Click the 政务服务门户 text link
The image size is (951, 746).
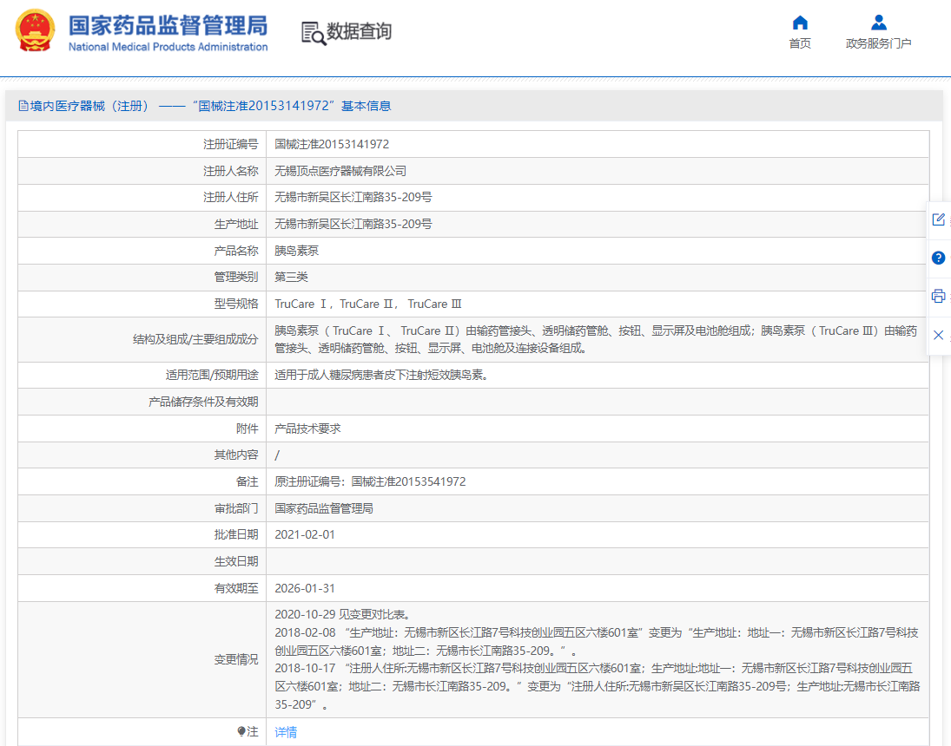tap(878, 43)
